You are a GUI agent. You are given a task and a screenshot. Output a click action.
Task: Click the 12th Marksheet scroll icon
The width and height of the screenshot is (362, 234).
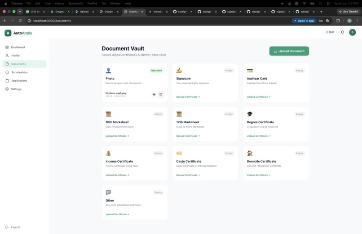[x=179, y=114]
